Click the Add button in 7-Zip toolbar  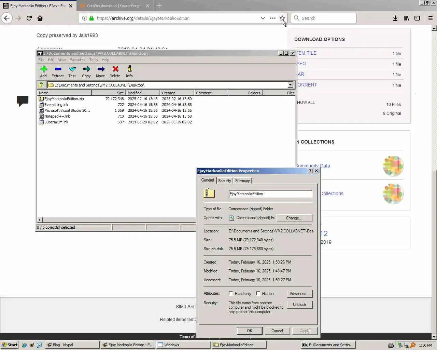[x=43, y=71]
